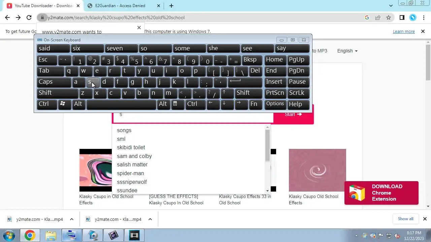Toggle right Ctrl key on keyboard

pos(195,104)
